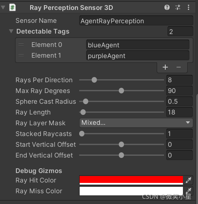Remove the selected detectable tag element
The image size is (198, 204).
pyautogui.click(x=179, y=67)
